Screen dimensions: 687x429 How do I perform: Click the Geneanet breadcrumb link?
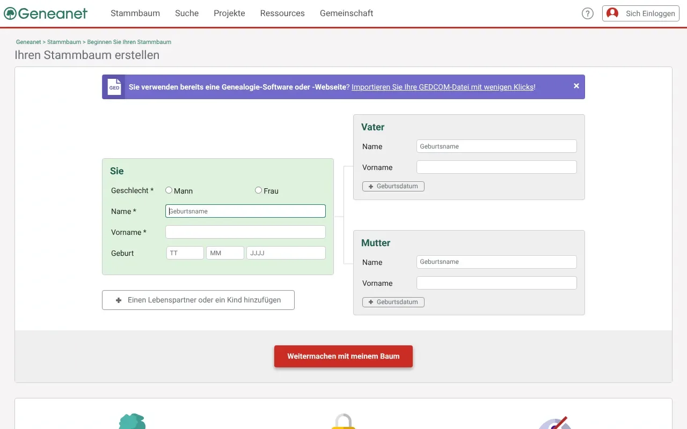28,42
